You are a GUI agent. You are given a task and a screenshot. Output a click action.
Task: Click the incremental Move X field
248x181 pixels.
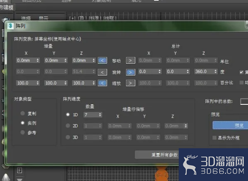point(28,60)
